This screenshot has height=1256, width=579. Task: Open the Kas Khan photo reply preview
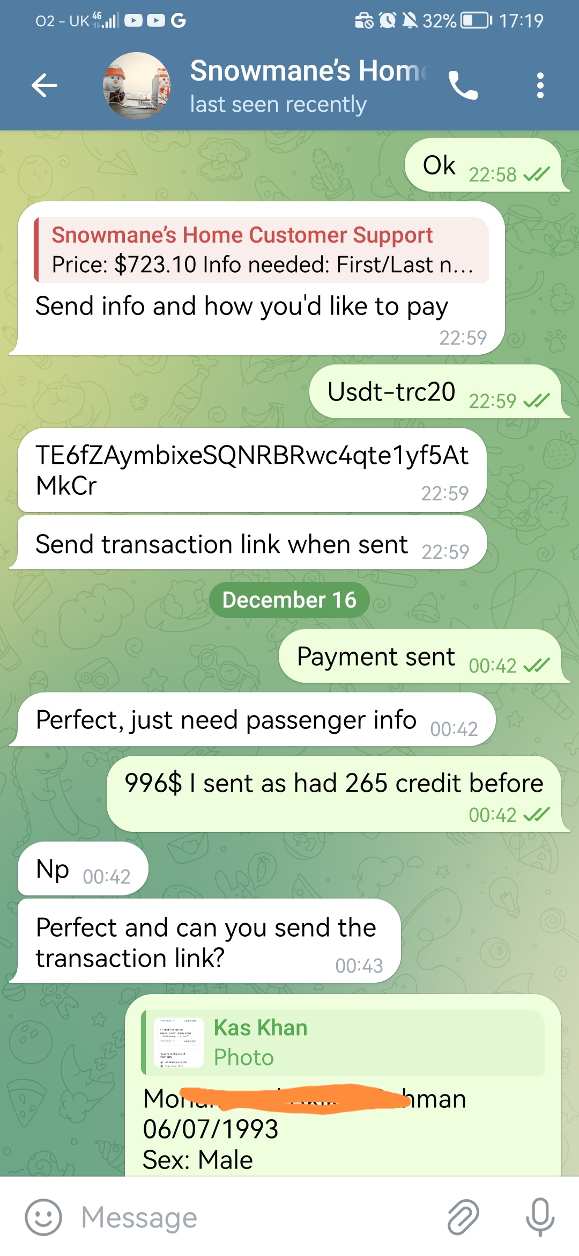point(343,1042)
